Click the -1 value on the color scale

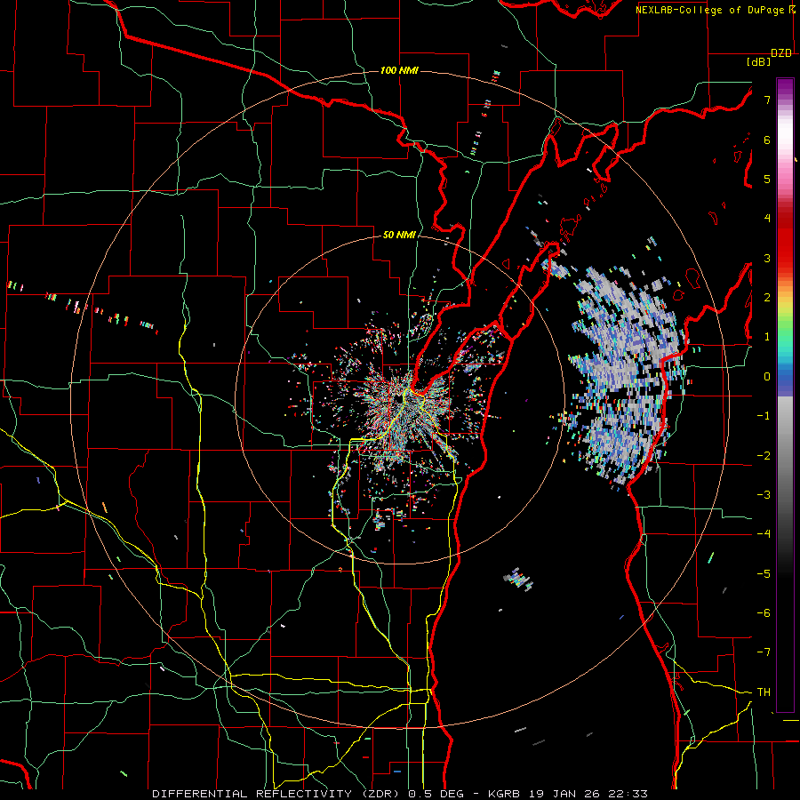click(x=764, y=416)
